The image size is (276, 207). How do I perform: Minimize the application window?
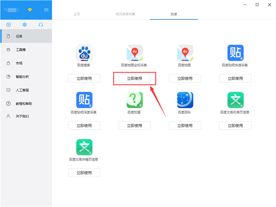pos(245,5)
